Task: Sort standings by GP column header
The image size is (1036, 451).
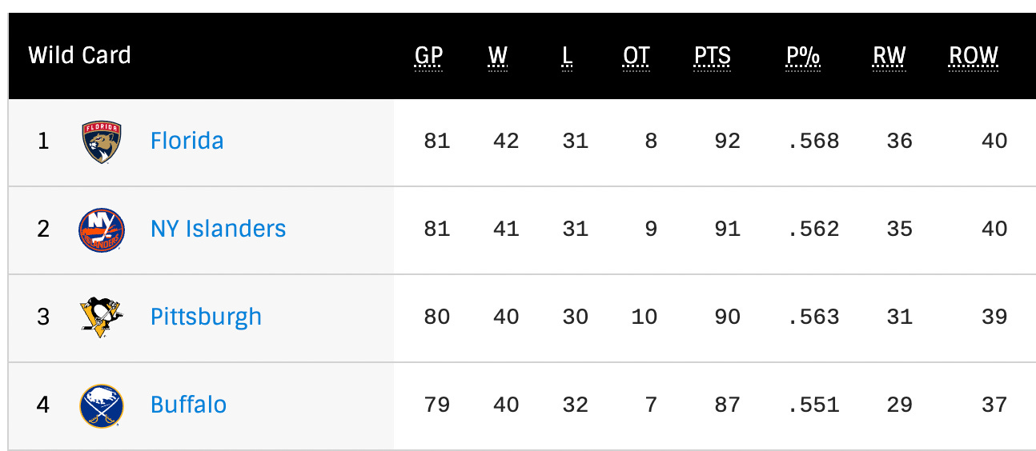Action: [x=428, y=56]
